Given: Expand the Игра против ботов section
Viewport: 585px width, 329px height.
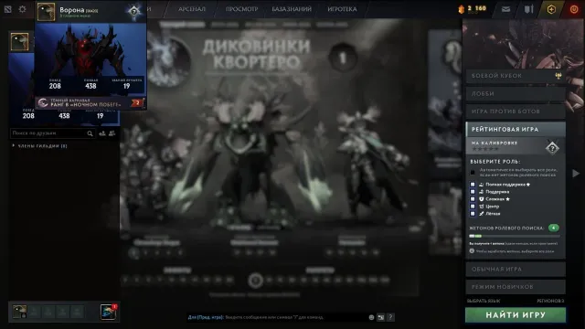Looking at the screenshot, I should pyautogui.click(x=516, y=111).
